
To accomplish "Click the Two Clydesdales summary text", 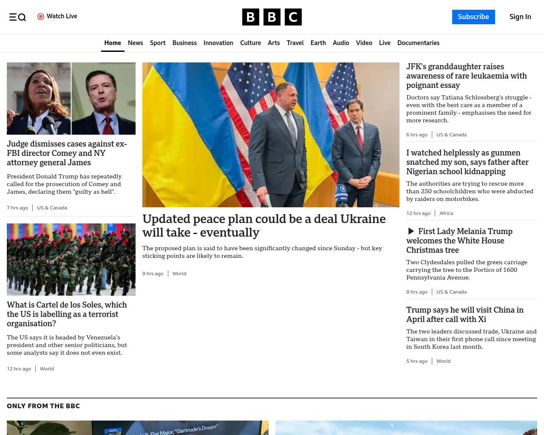I will [x=467, y=270].
